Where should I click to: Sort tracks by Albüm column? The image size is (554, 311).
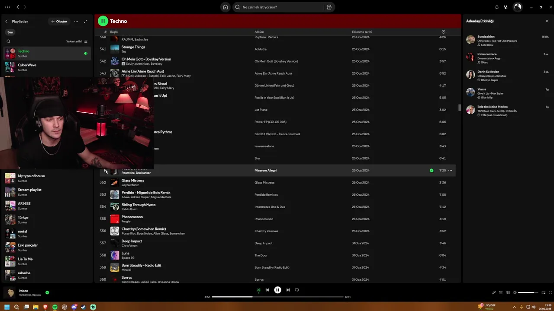[259, 32]
